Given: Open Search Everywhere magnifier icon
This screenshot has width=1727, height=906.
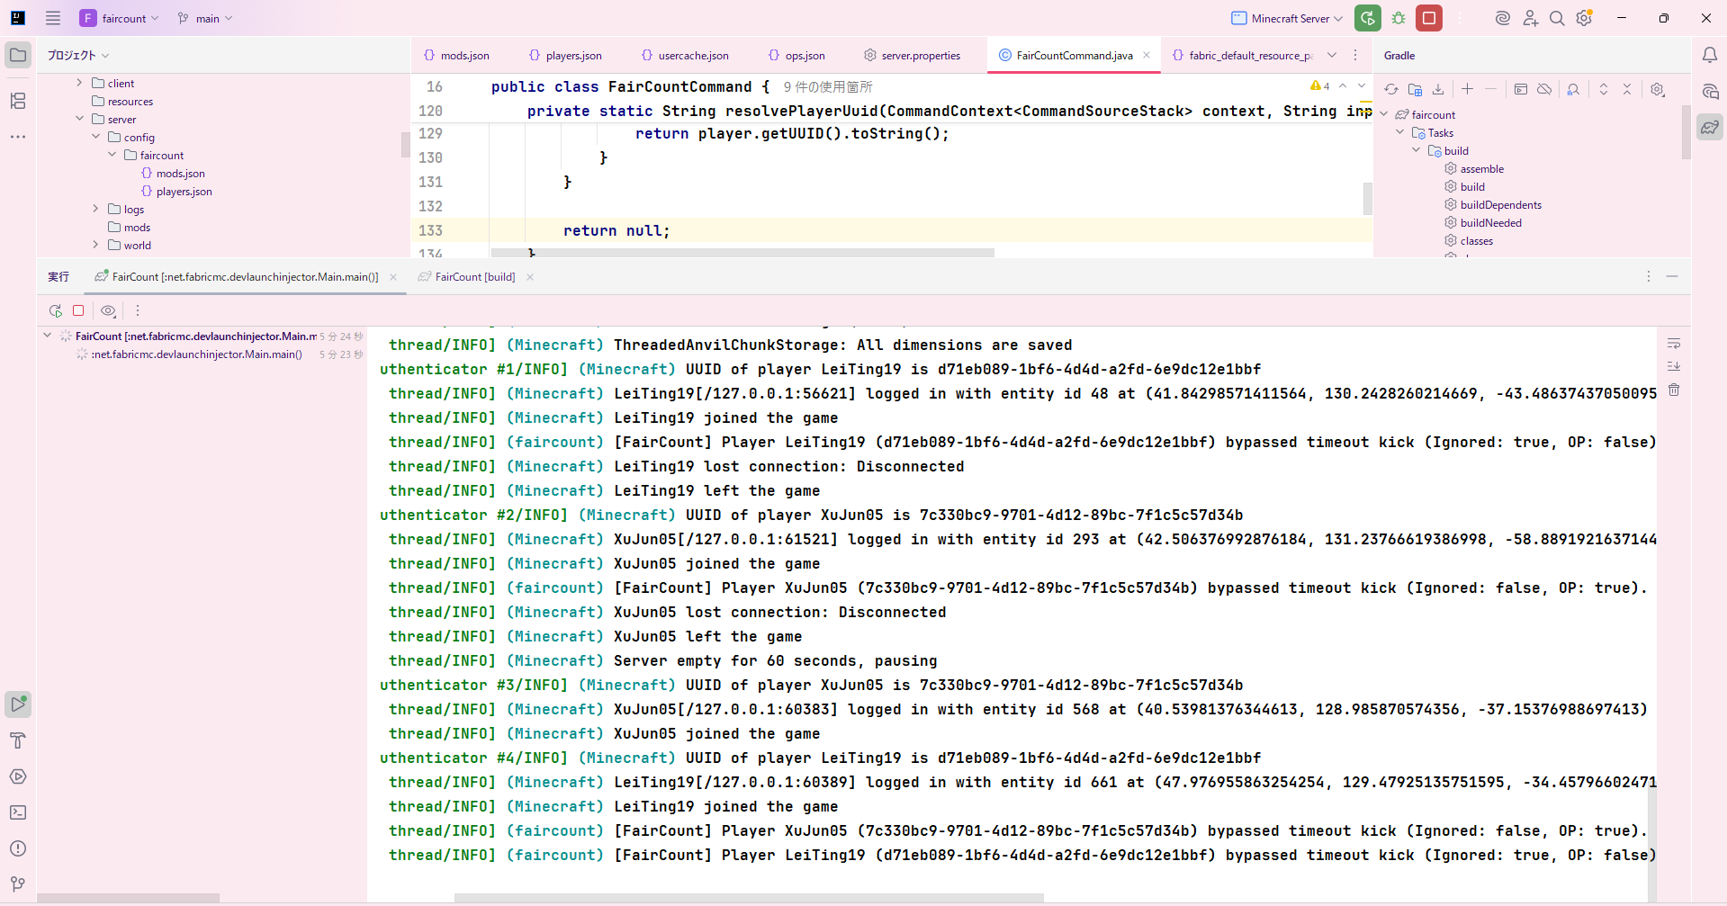Looking at the screenshot, I should [x=1557, y=18].
